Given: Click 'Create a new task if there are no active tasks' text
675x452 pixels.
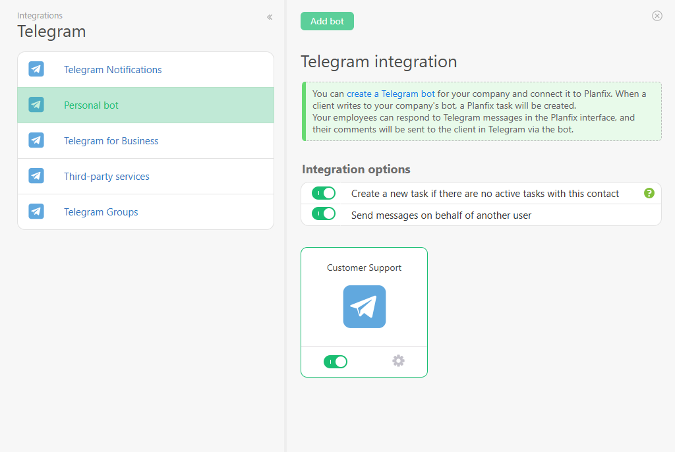Looking at the screenshot, I should pos(485,194).
